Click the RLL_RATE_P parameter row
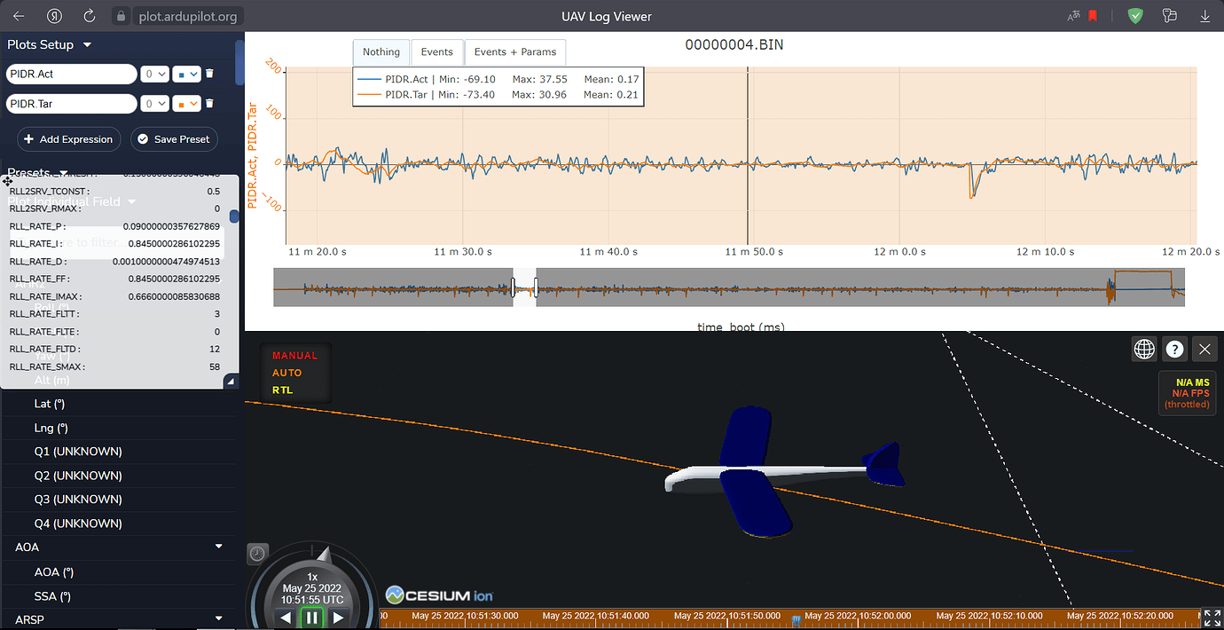This screenshot has width=1224, height=630. (x=114, y=226)
